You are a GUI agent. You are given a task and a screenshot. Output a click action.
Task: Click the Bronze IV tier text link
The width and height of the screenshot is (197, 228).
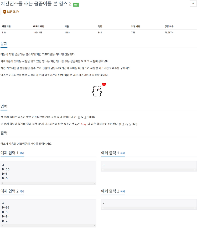coord(13,12)
